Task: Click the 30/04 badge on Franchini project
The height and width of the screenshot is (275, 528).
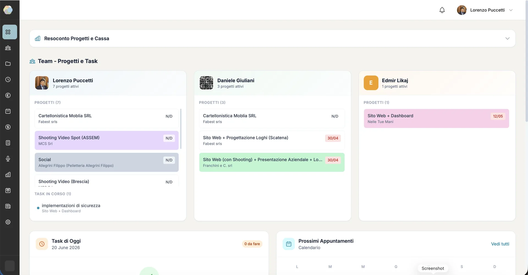Action: pyautogui.click(x=333, y=160)
